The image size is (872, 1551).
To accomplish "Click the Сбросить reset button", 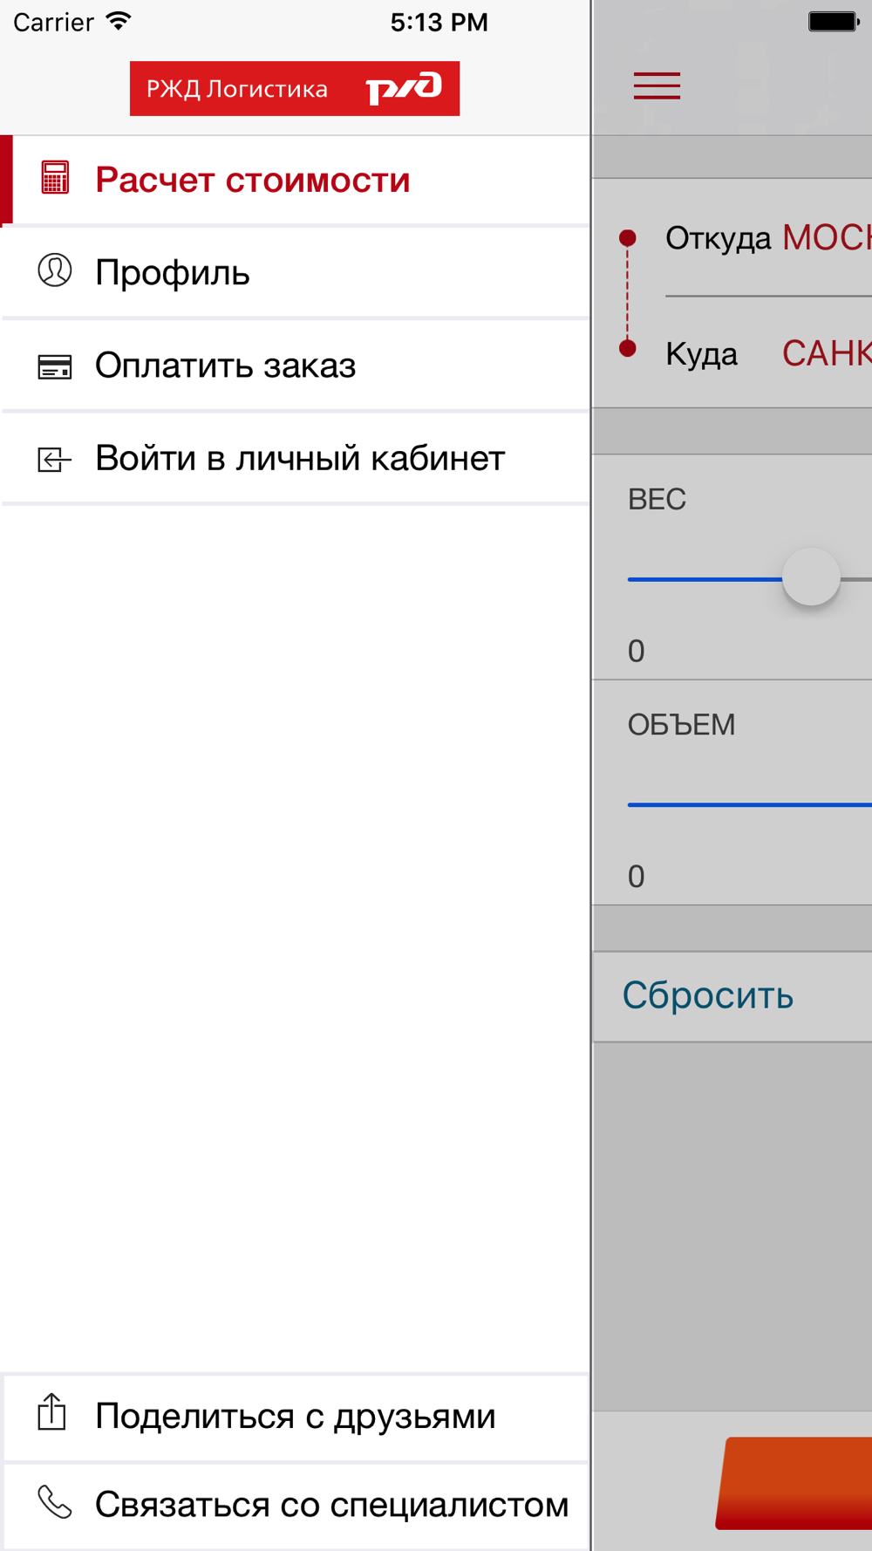I will [732, 996].
